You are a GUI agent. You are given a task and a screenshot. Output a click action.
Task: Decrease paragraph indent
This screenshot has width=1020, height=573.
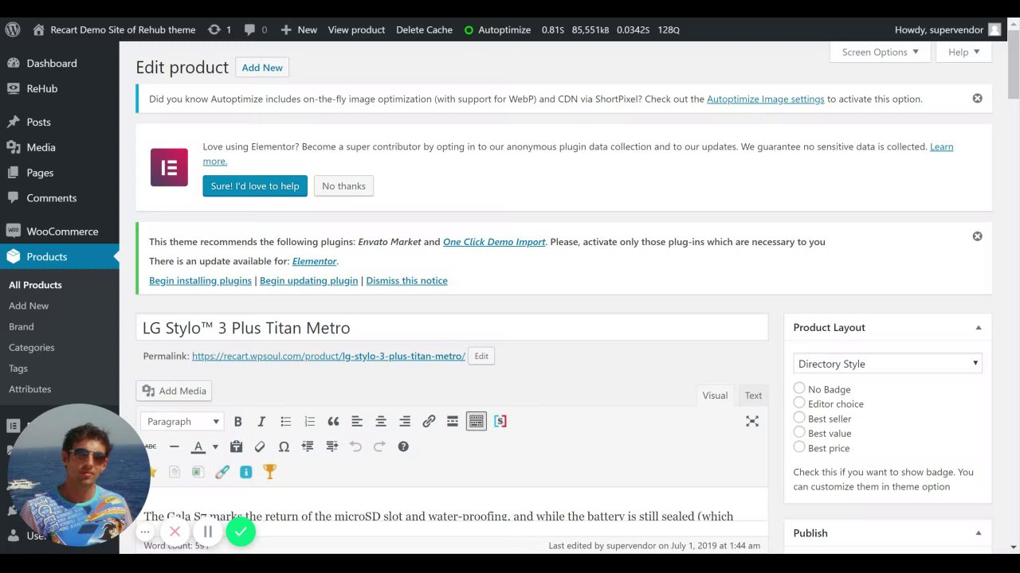click(308, 446)
